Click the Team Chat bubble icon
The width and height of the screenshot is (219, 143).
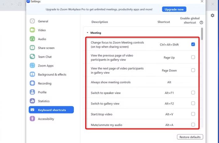[32, 57]
